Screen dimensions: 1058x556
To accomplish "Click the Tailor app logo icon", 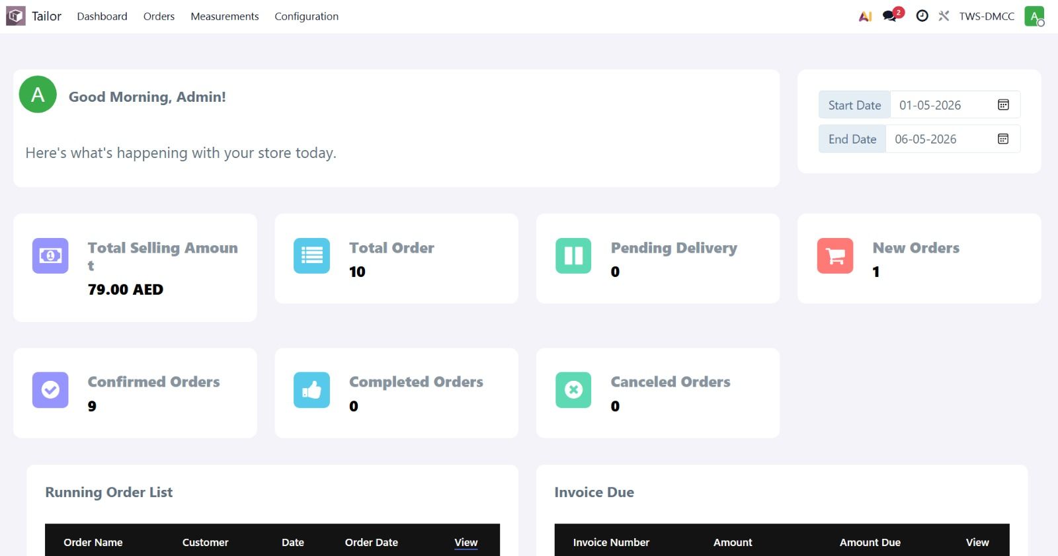I will tap(16, 16).
